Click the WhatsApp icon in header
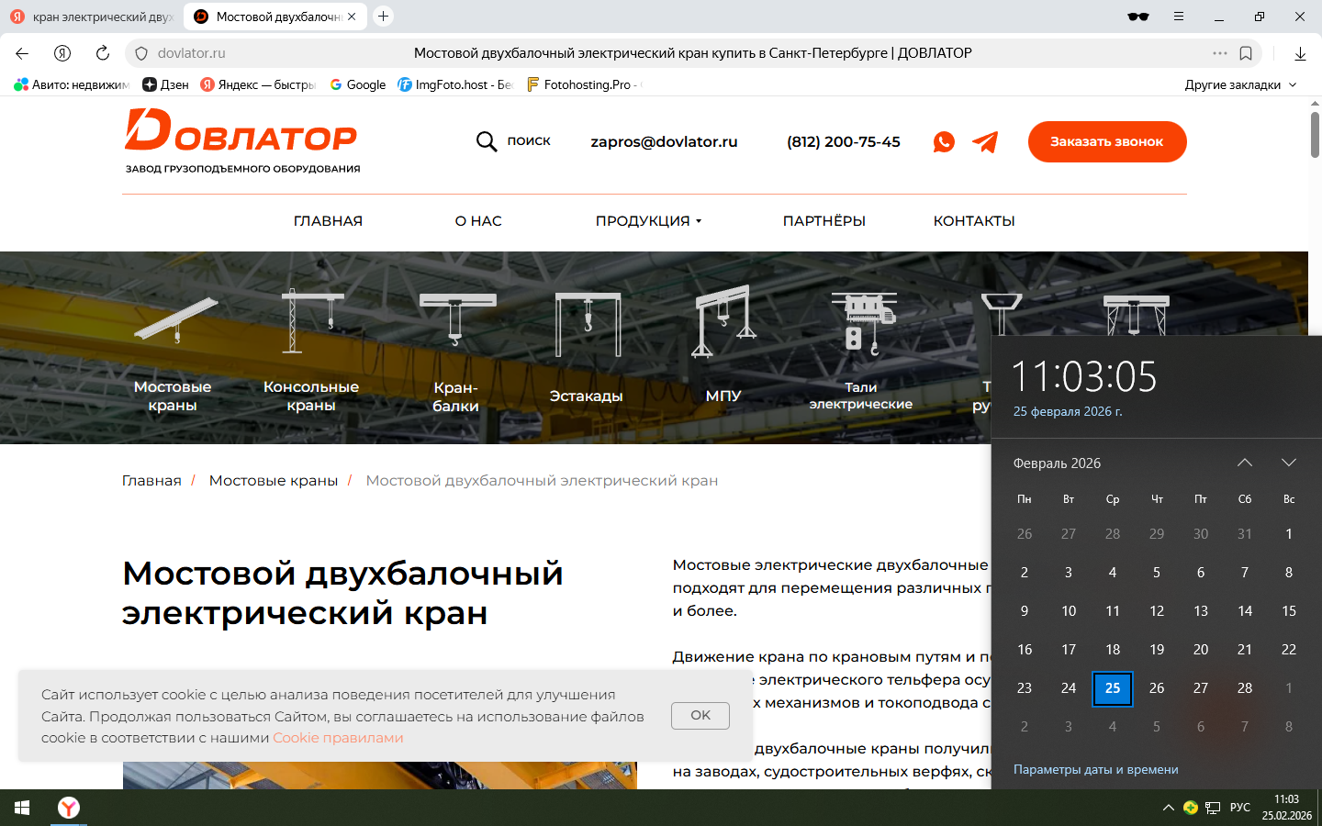Image resolution: width=1322 pixels, height=826 pixels. pos(944,142)
